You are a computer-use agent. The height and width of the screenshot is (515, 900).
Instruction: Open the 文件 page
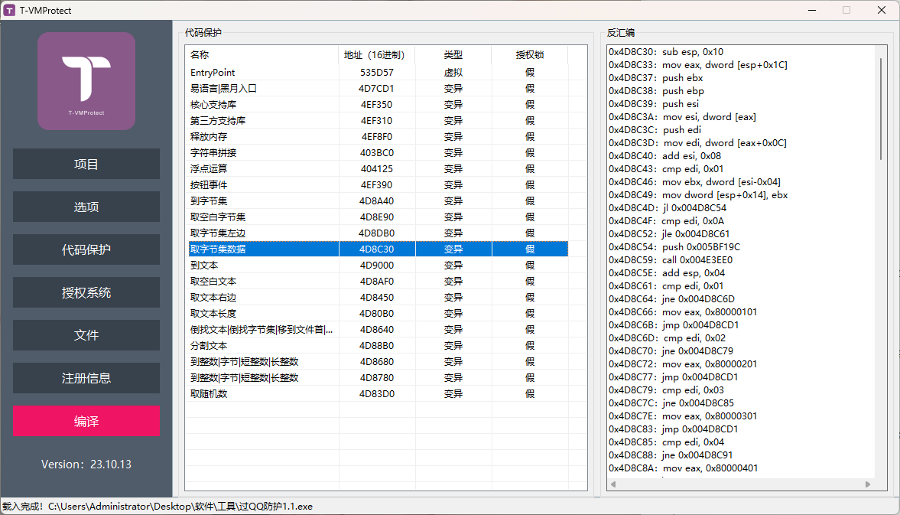point(86,336)
